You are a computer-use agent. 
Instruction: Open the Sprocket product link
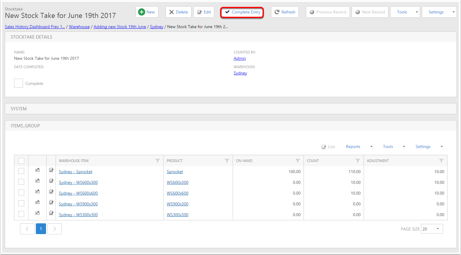pos(175,172)
